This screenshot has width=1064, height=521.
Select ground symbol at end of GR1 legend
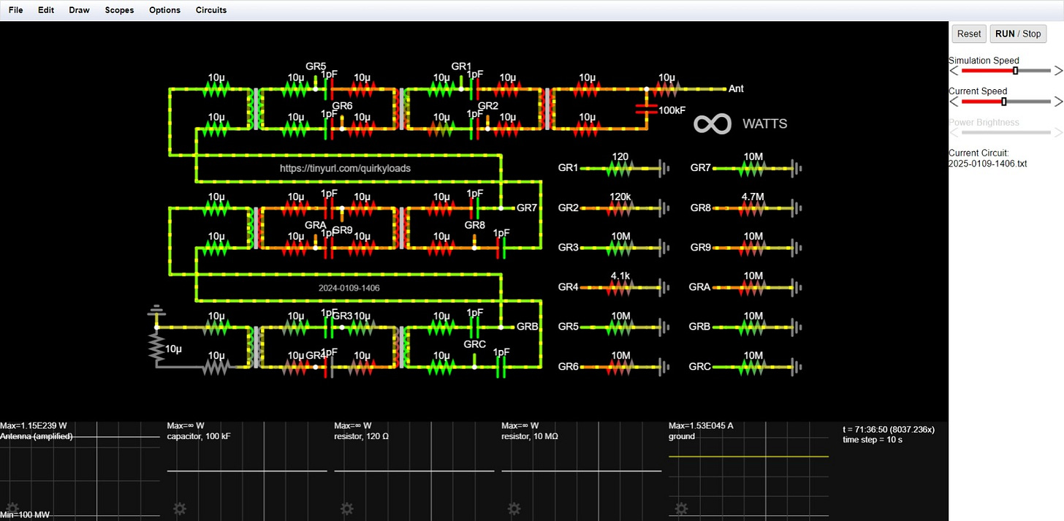664,169
